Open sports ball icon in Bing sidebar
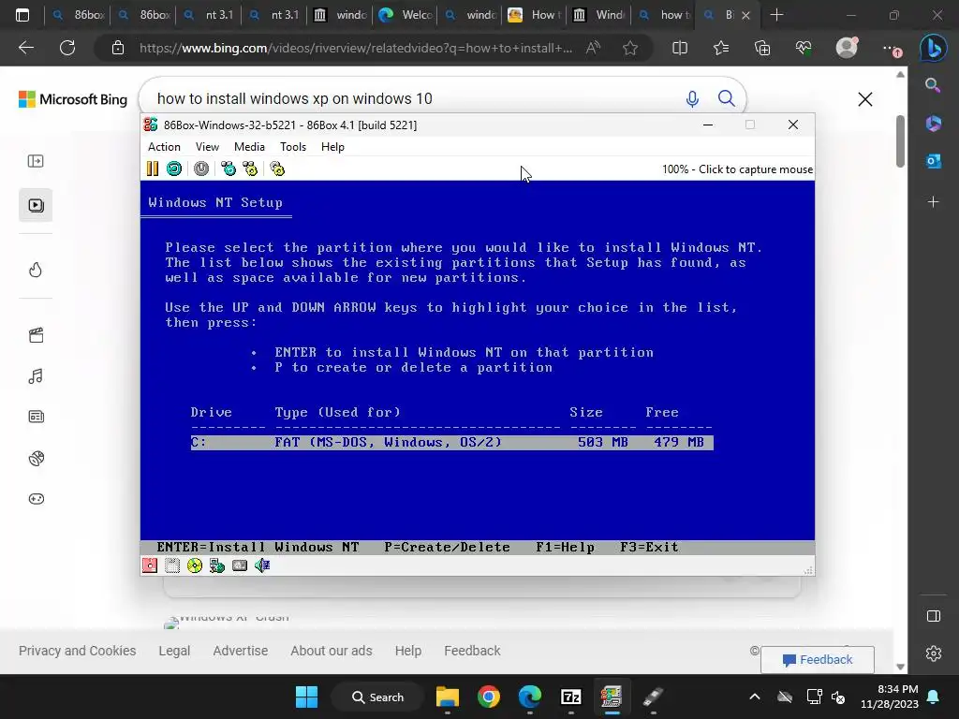Viewport: 959px width, 719px height. click(x=36, y=458)
